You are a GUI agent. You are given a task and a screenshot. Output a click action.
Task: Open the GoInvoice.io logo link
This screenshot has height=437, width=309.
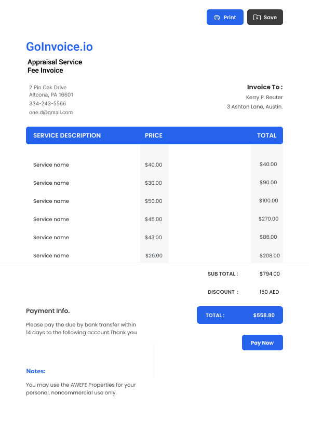tap(59, 47)
